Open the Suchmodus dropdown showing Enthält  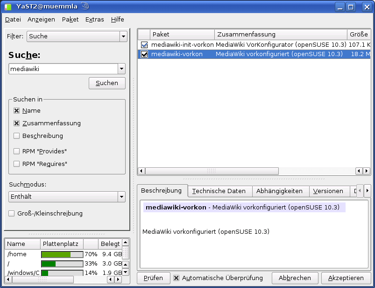tap(67, 197)
